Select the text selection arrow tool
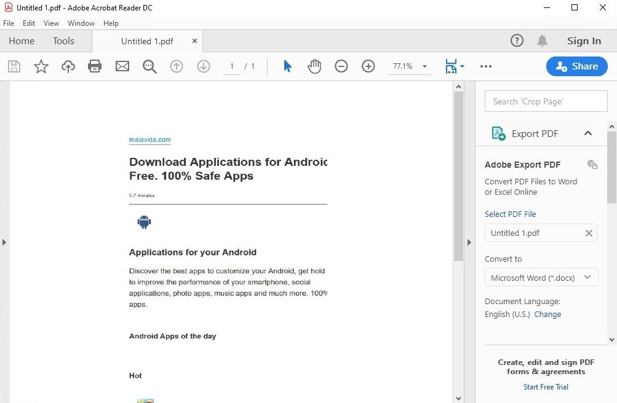This screenshot has width=617, height=403. coord(287,66)
